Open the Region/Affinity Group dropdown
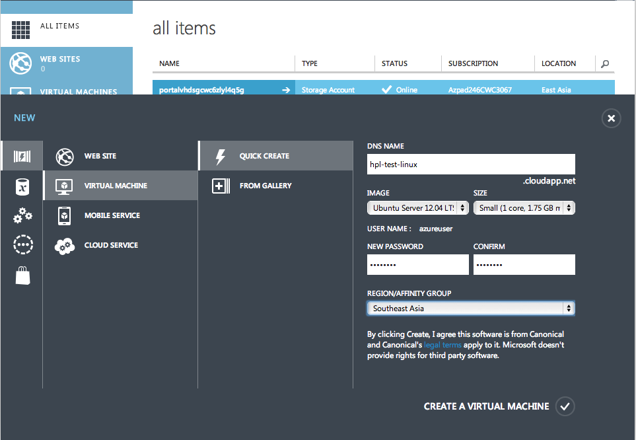Viewport: 636px width, 440px height. (x=471, y=308)
